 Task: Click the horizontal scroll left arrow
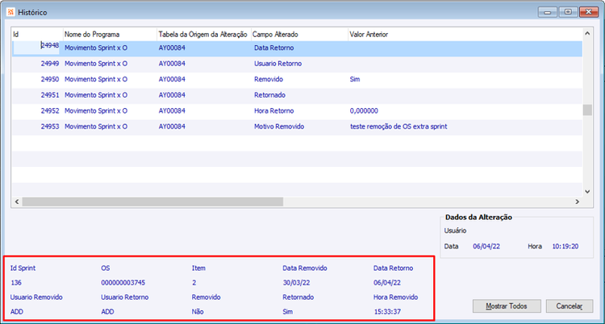(x=17, y=201)
